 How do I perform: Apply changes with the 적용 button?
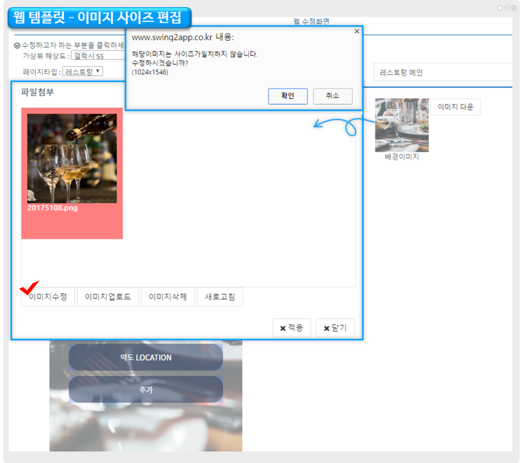[291, 328]
